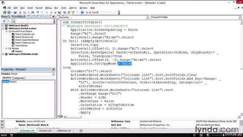243x137 pixels.
Task: Click the Undo arrow icon
Action: 37,12
